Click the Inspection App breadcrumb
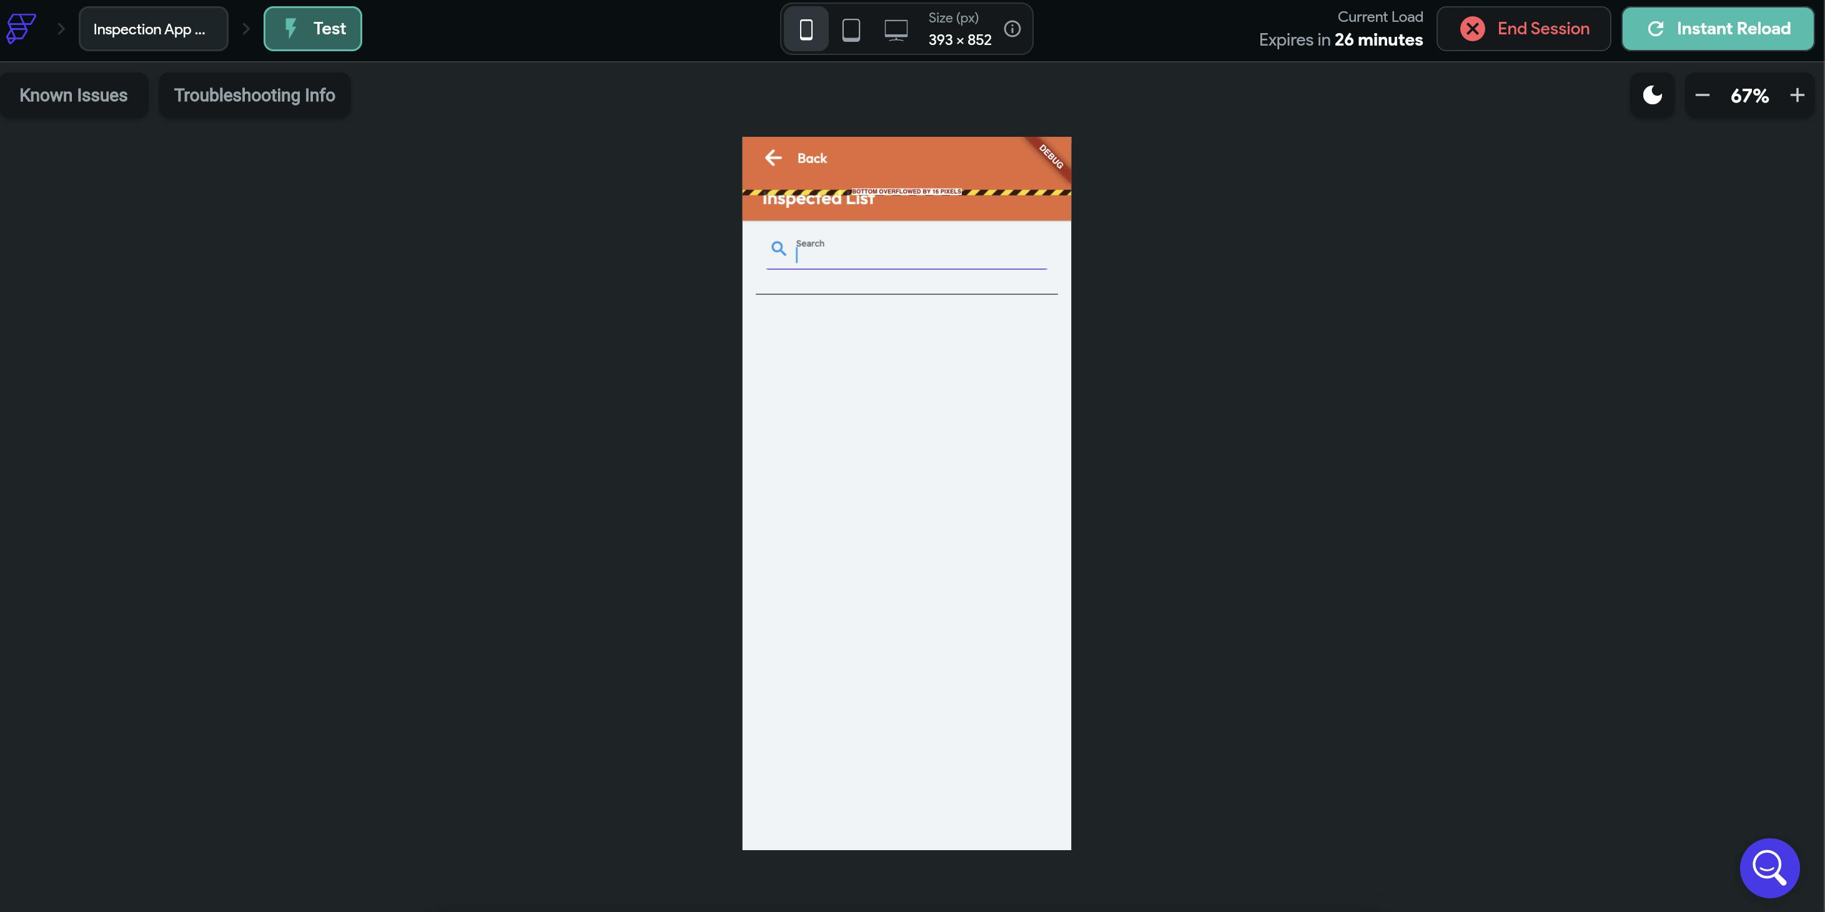Screen dimensions: 1825x912 (x=153, y=29)
